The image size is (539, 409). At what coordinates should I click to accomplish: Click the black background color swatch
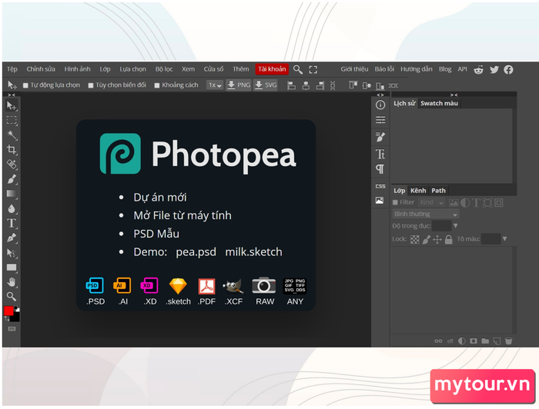coord(15,316)
